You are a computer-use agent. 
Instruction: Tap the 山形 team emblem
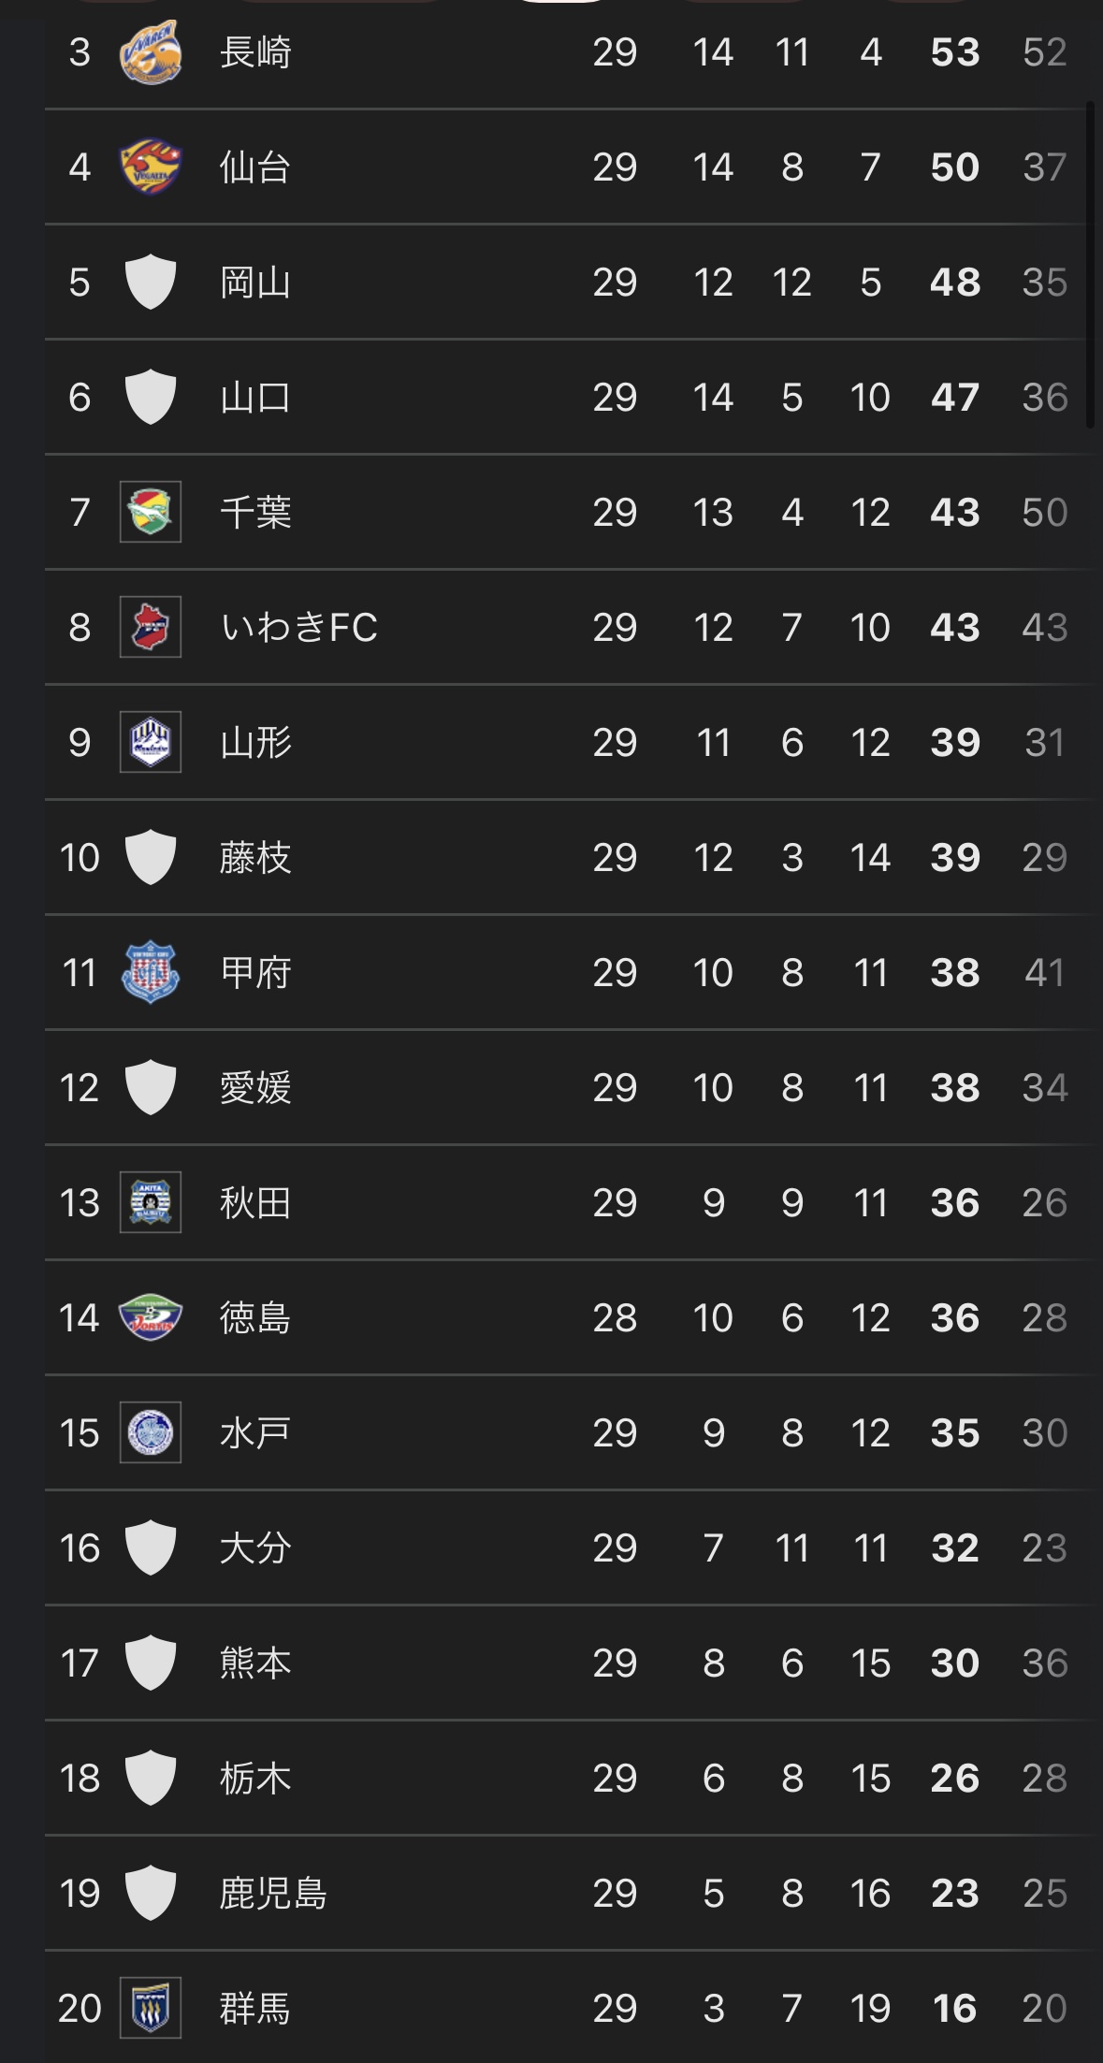150,742
